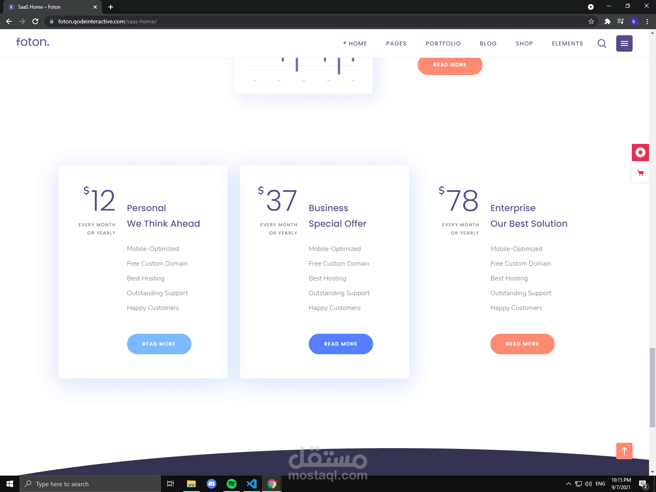
Task: Open the ELEMENTS menu item
Action: tap(567, 43)
